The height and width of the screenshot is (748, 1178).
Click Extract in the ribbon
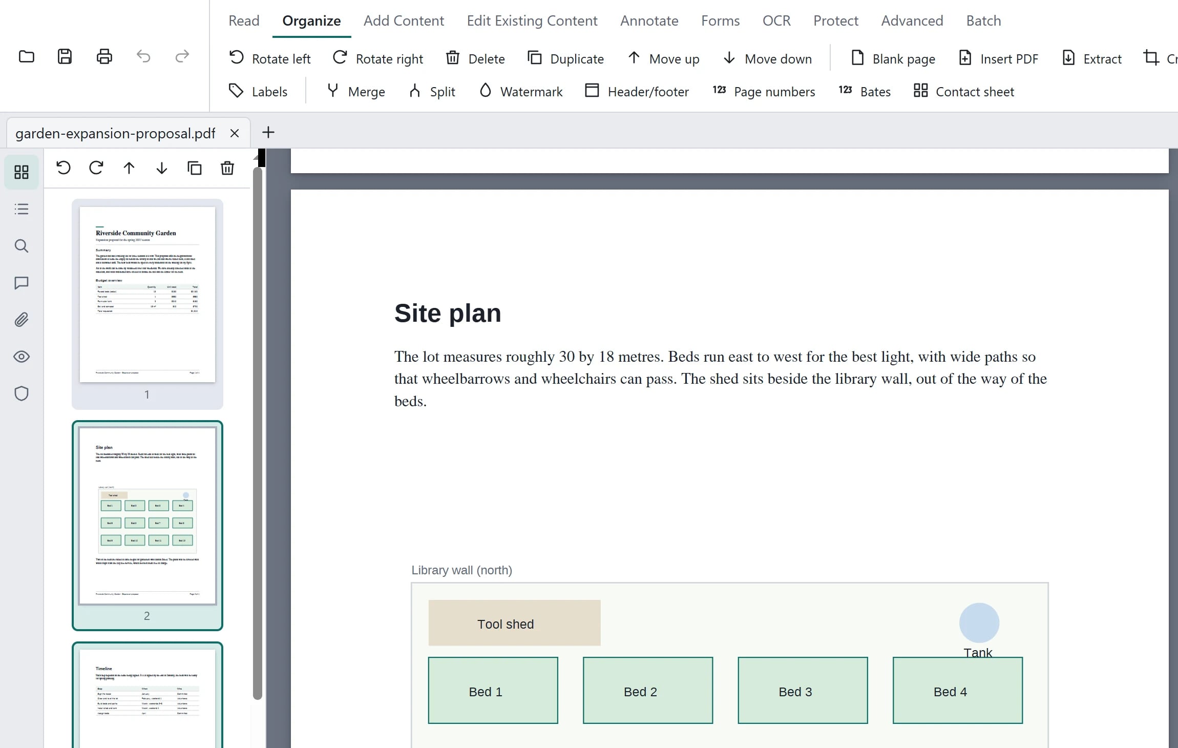(x=1092, y=58)
